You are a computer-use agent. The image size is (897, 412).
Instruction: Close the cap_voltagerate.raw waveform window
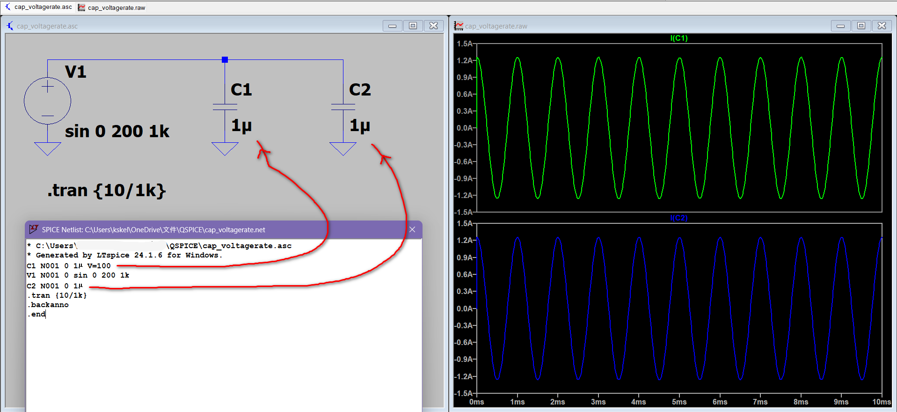tap(882, 26)
